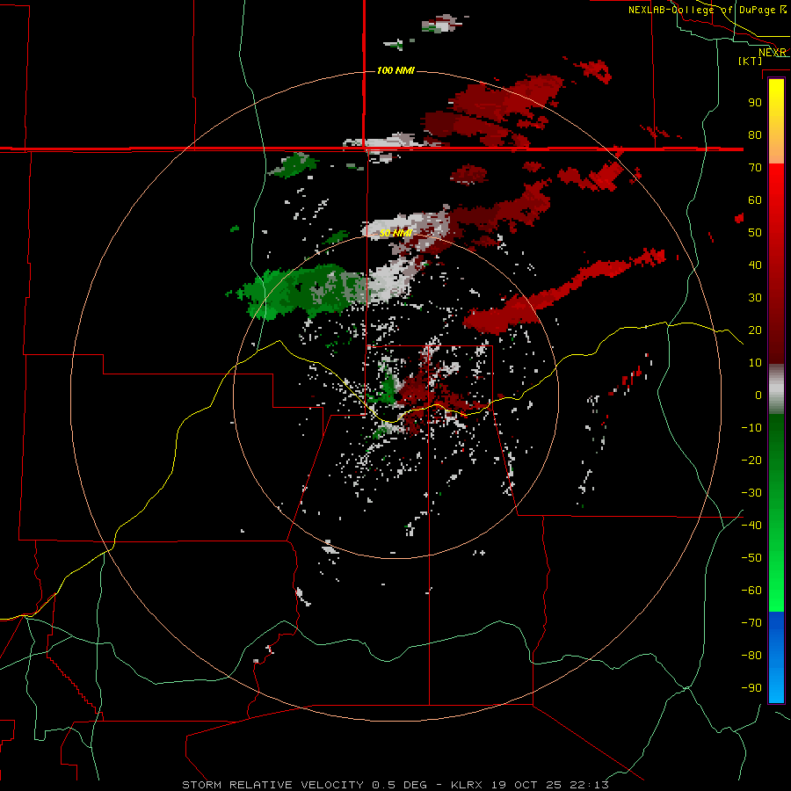Click the NEXLAB-College of DuPage credit text
Image resolution: width=791 pixels, height=791 pixels.
pyautogui.click(x=707, y=10)
